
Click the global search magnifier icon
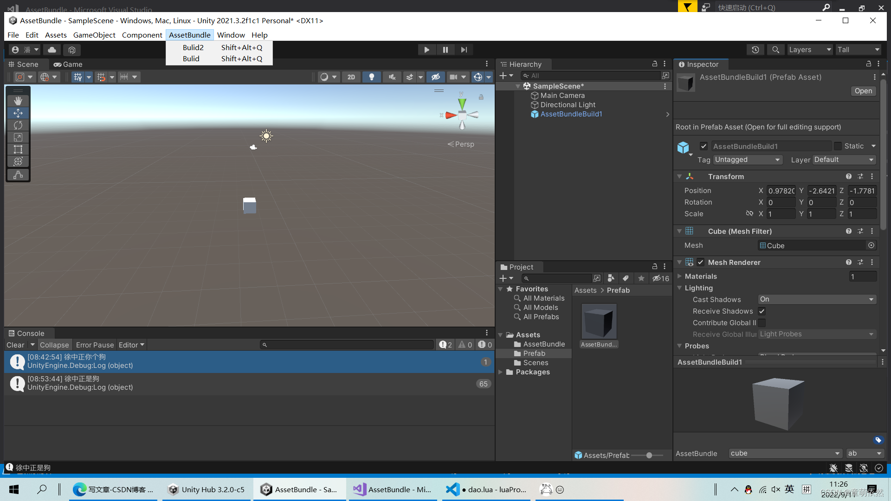pyautogui.click(x=775, y=50)
